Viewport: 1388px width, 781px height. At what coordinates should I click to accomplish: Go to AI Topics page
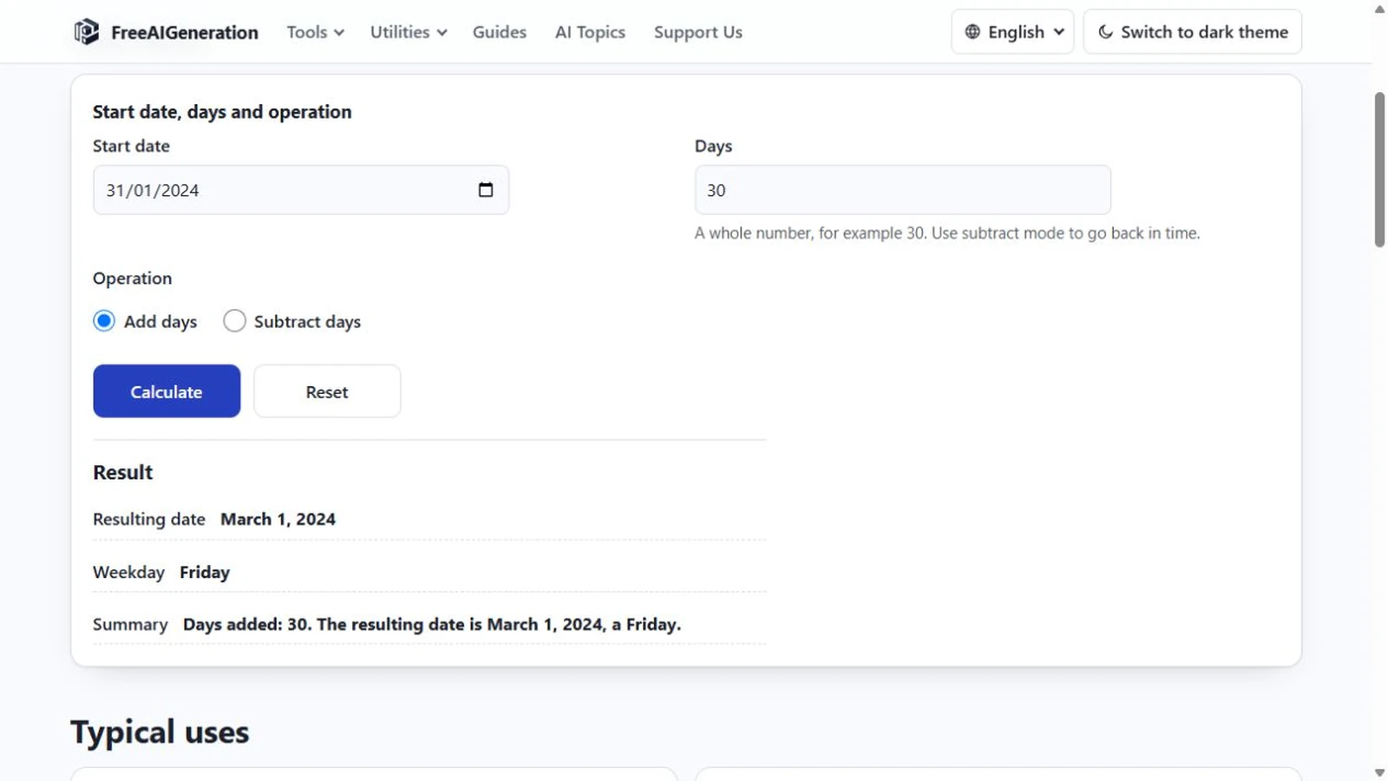[590, 32]
